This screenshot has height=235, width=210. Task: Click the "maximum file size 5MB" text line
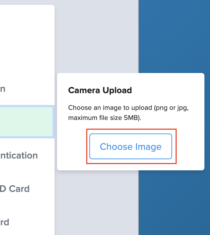(105, 118)
